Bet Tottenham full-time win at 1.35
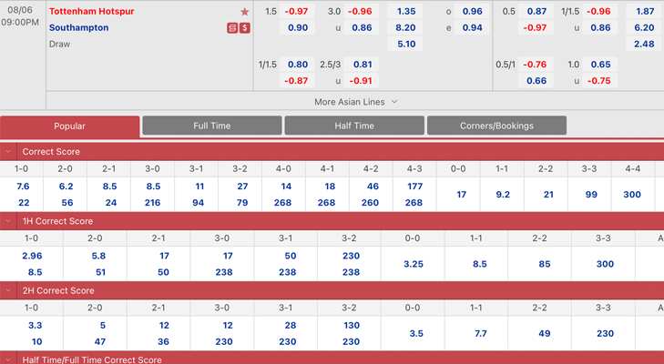Screen dimensions: 664x364 coord(404,12)
